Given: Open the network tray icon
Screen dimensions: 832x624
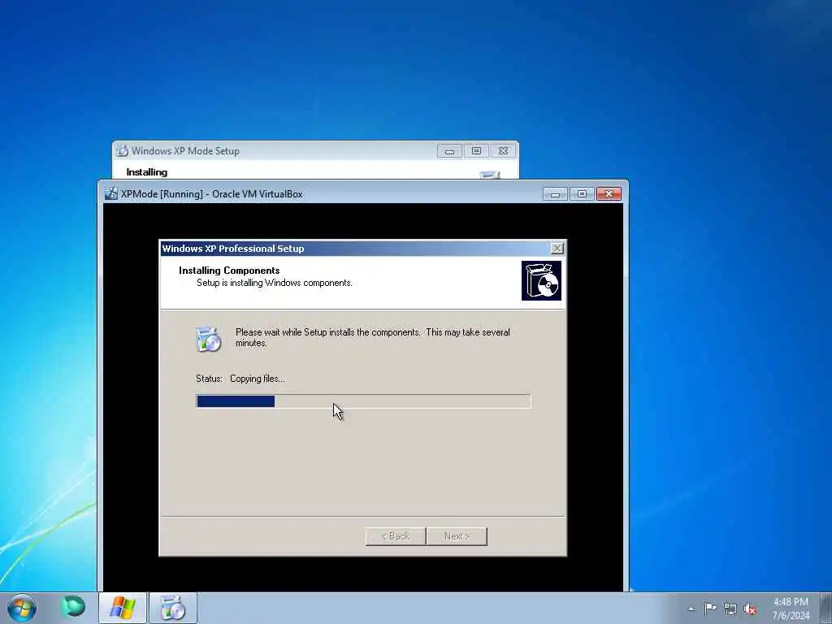Looking at the screenshot, I should 730,609.
